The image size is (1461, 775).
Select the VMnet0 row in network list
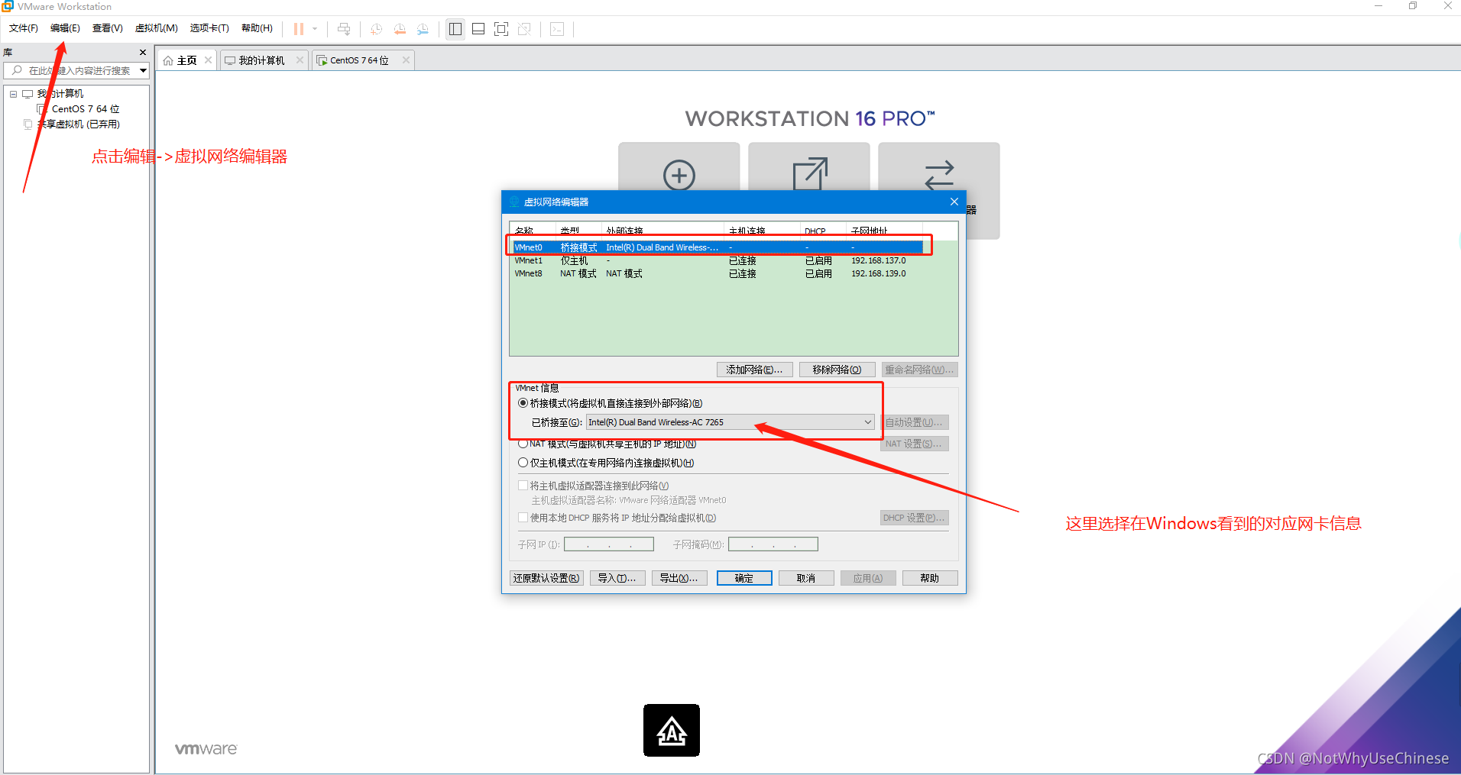coord(718,247)
